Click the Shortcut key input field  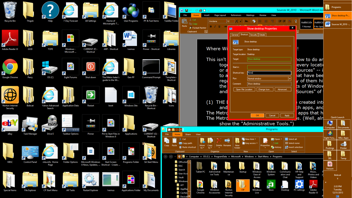click(x=269, y=73)
